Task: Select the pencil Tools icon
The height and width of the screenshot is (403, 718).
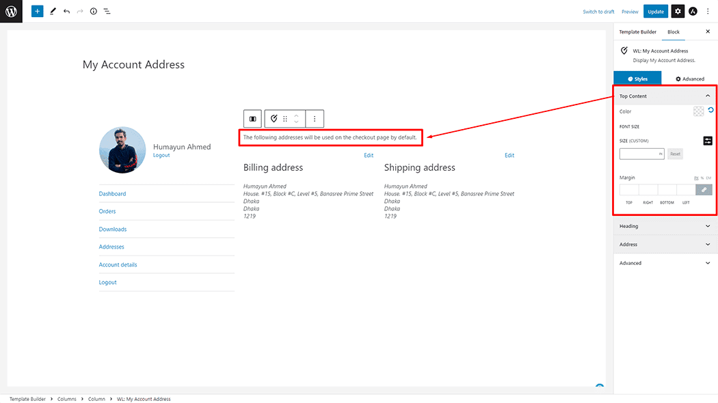Action: coord(53,12)
